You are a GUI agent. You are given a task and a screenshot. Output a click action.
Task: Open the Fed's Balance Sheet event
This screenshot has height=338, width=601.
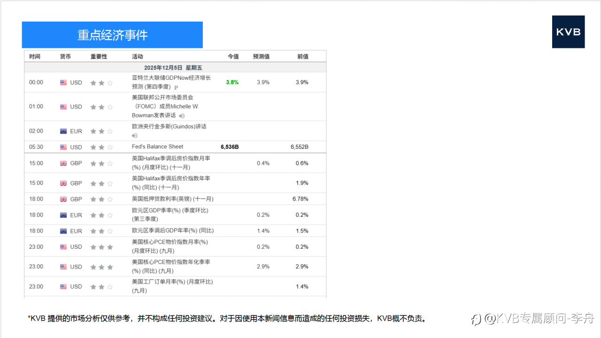click(x=158, y=146)
